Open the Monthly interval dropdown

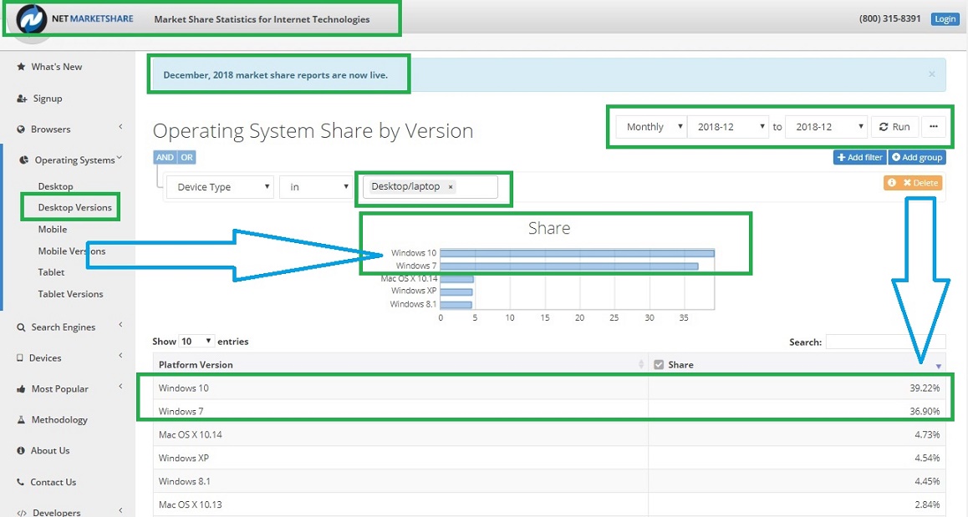point(652,126)
